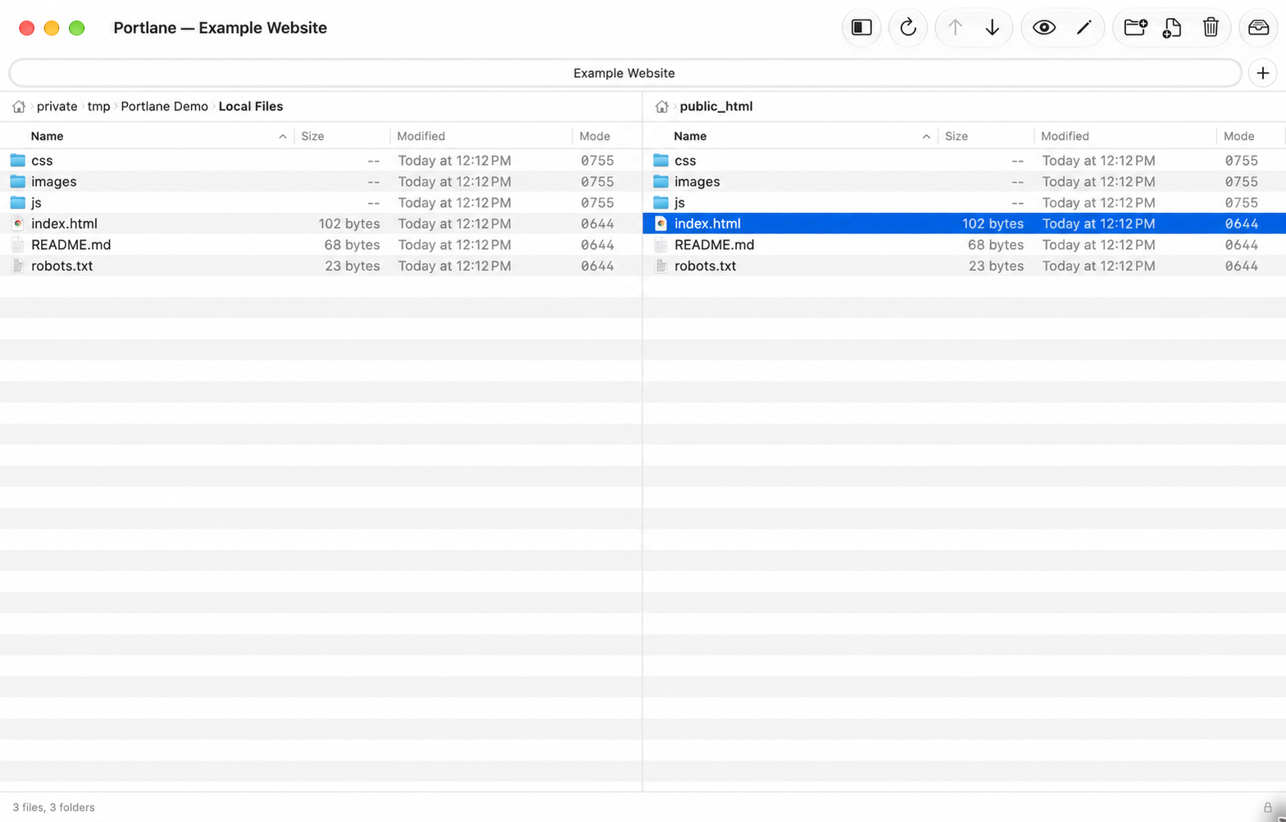Click the new folder icon
Viewport: 1286px width, 822px height.
1135,28
